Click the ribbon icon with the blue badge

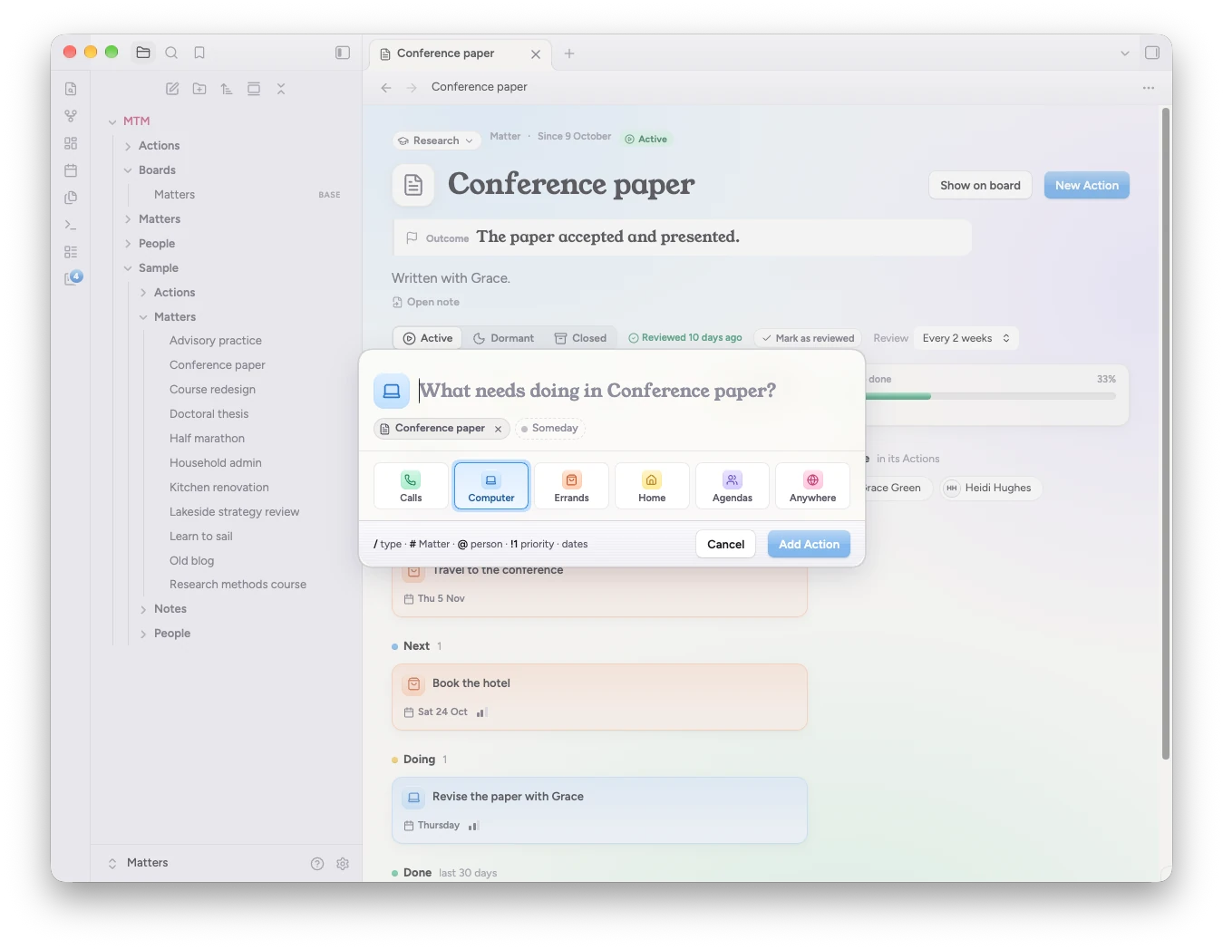pos(73,278)
